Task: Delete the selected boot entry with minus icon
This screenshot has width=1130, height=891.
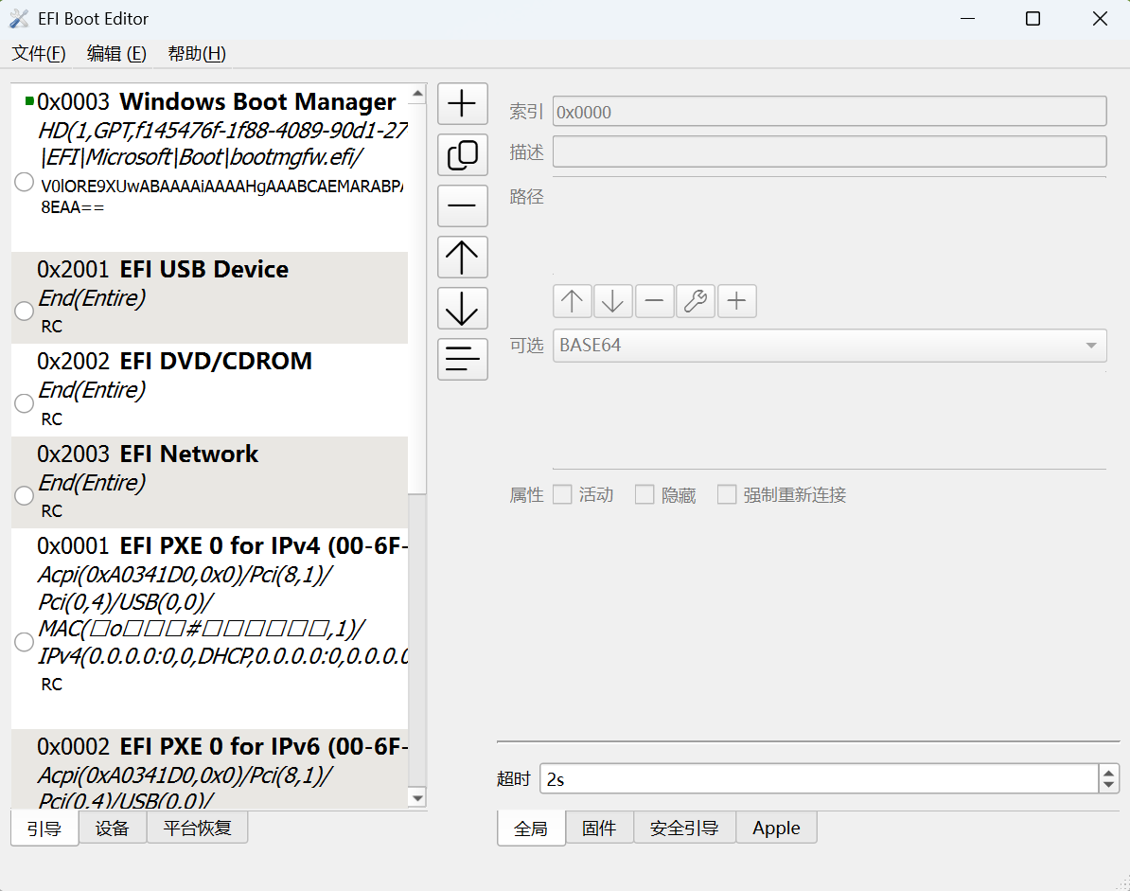Action: (x=462, y=205)
